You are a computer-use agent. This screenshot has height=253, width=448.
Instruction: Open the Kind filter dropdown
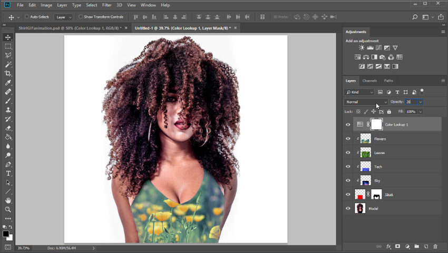[x=359, y=92]
